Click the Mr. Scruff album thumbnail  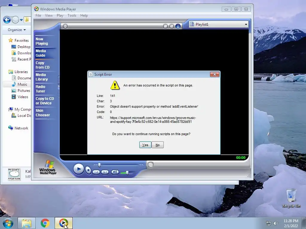[x=14, y=174]
